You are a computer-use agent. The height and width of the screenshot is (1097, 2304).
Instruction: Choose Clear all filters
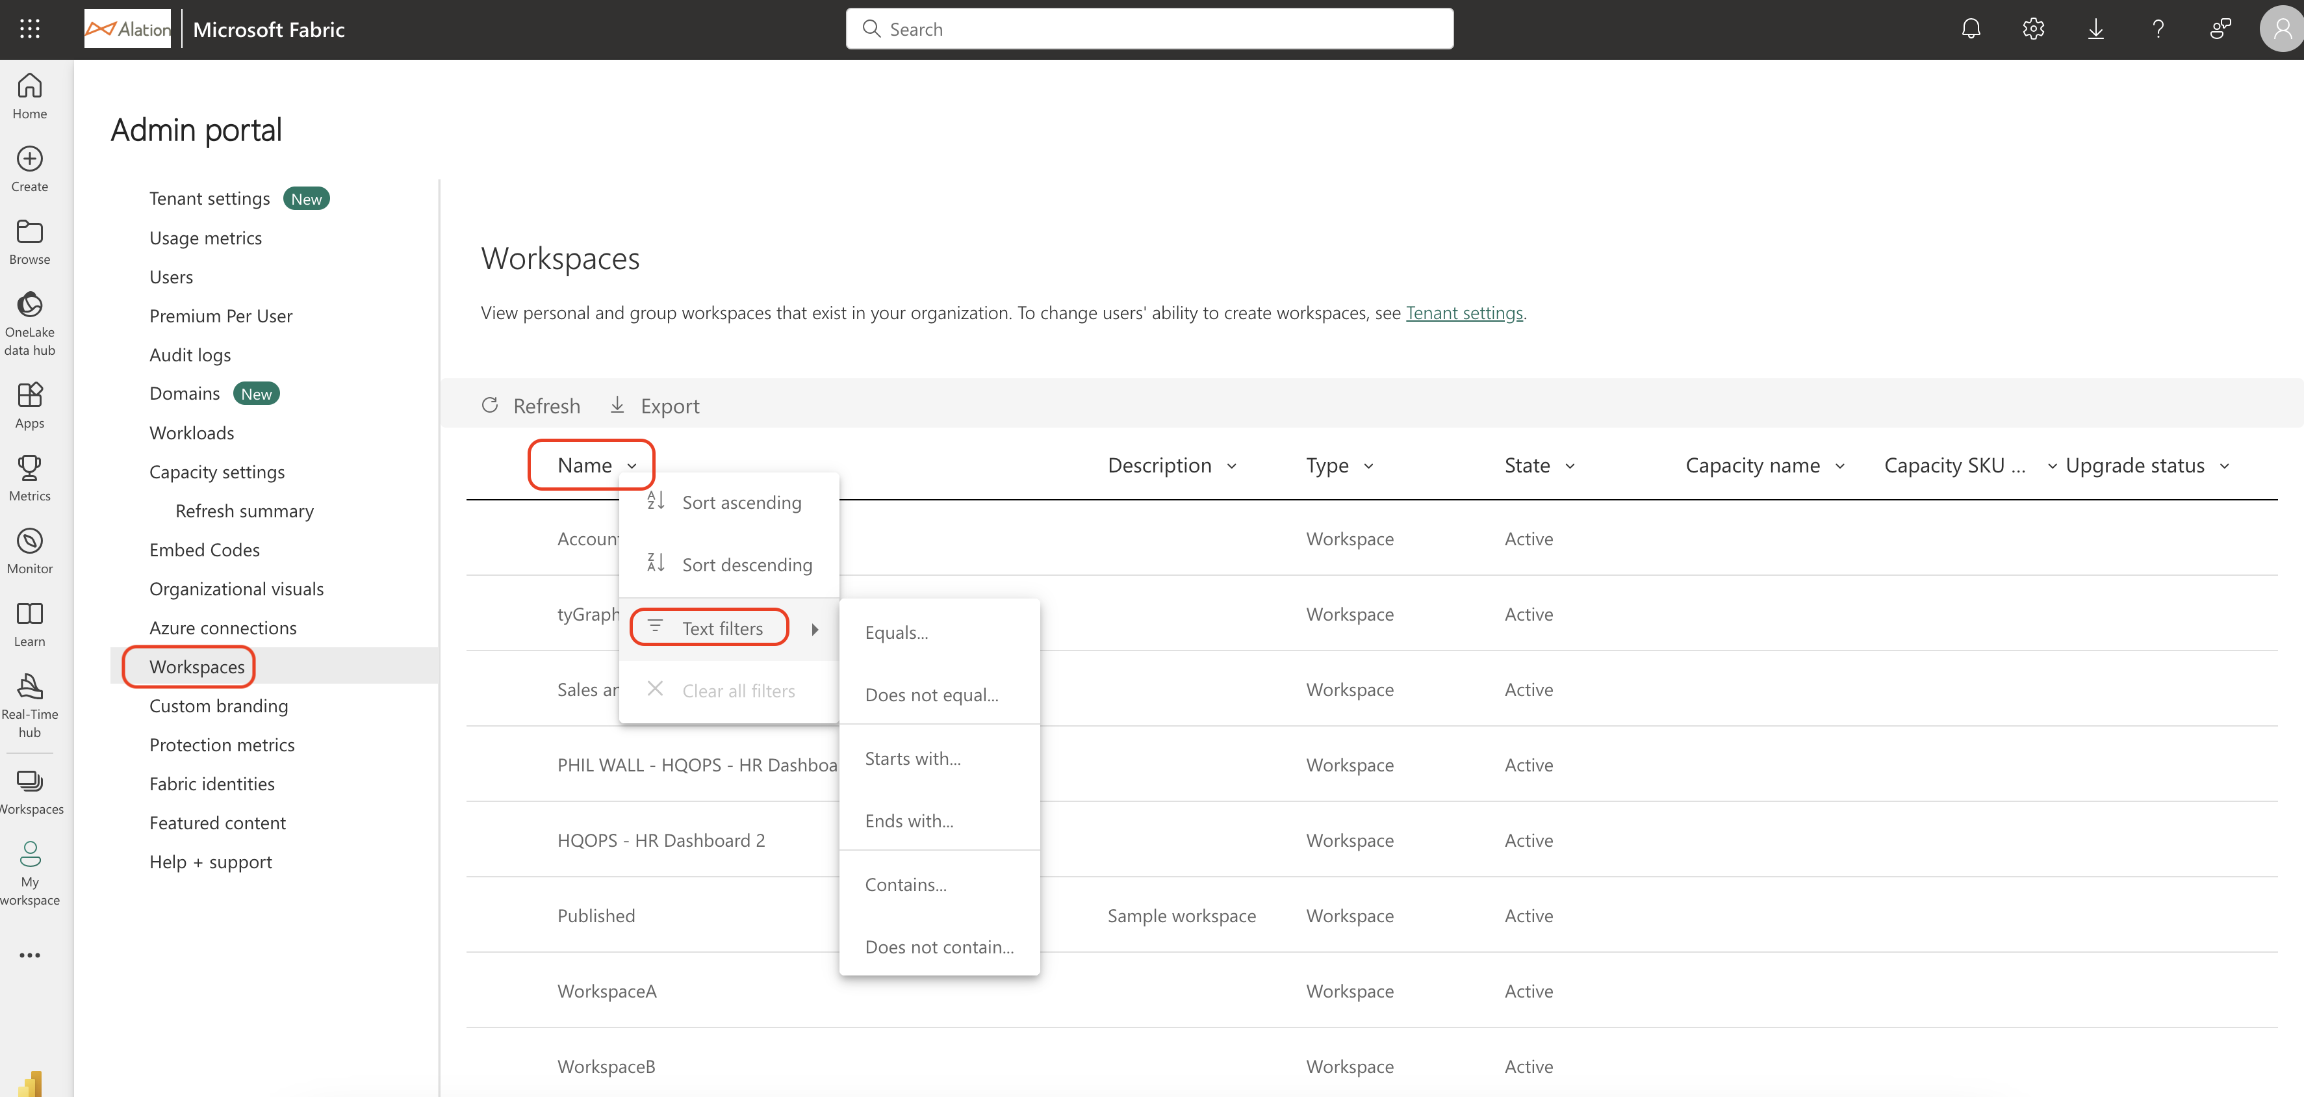(x=729, y=690)
